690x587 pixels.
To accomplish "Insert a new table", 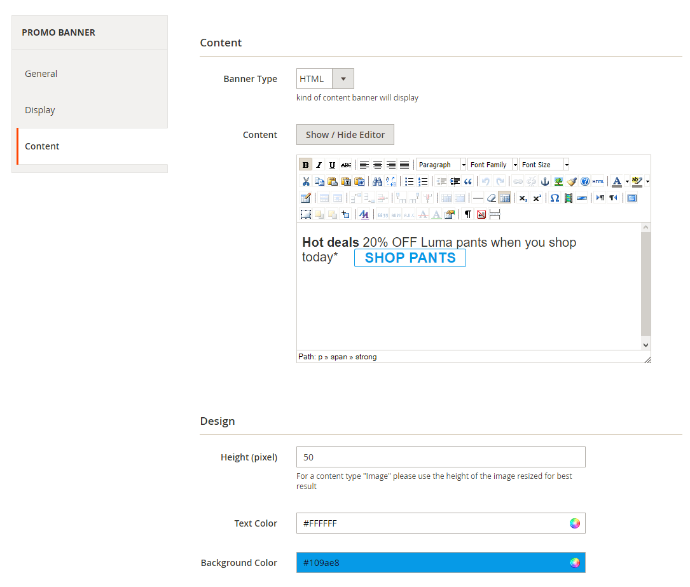I will click(305, 198).
